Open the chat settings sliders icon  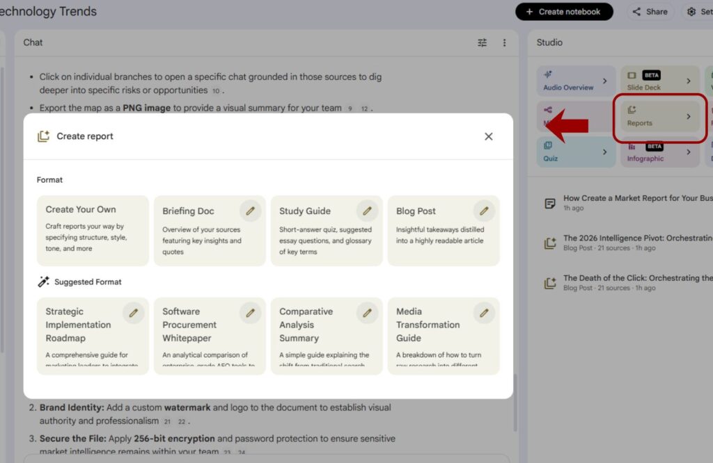483,43
